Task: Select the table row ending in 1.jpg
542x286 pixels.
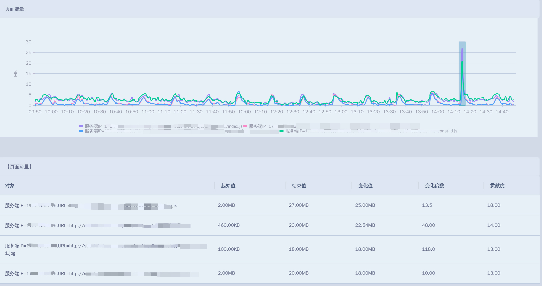Action: point(106,249)
